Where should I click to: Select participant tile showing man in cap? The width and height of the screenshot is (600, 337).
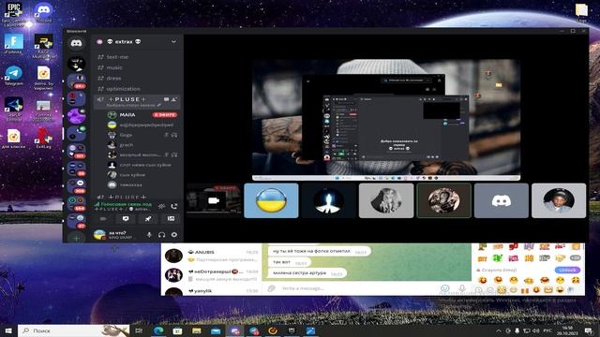559,200
